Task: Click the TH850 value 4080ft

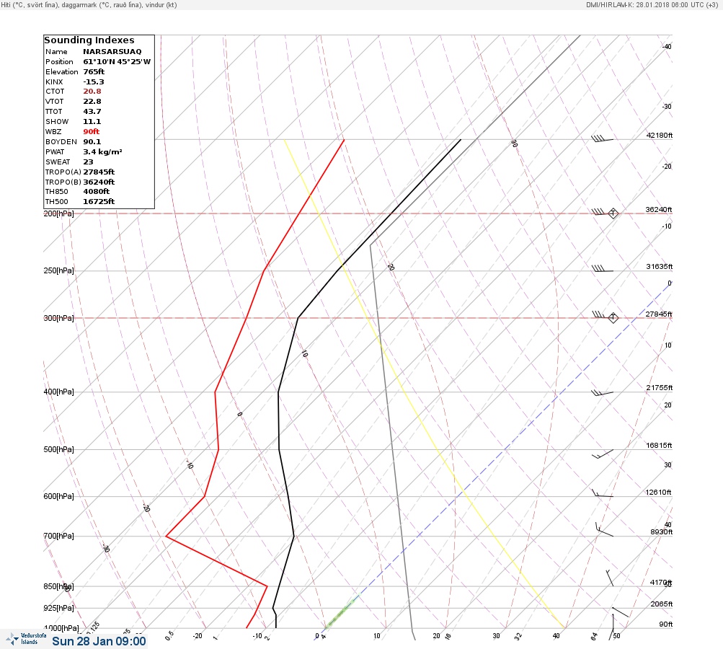Action: (97, 191)
